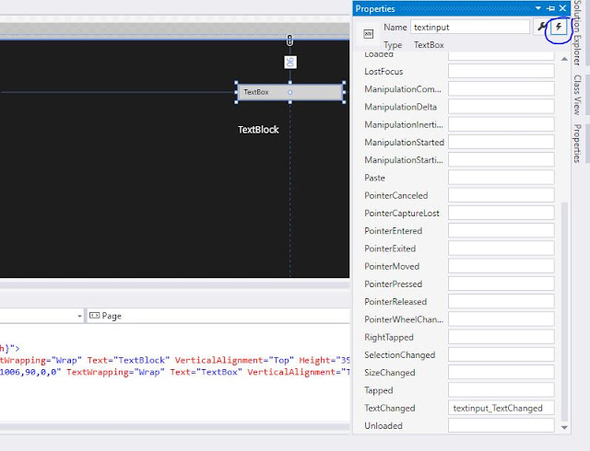Switch to the Events lightning bolt view
The width and height of the screenshot is (590, 451).
(x=559, y=27)
